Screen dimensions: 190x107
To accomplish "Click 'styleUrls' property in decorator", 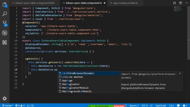I will click(x=32, y=33).
